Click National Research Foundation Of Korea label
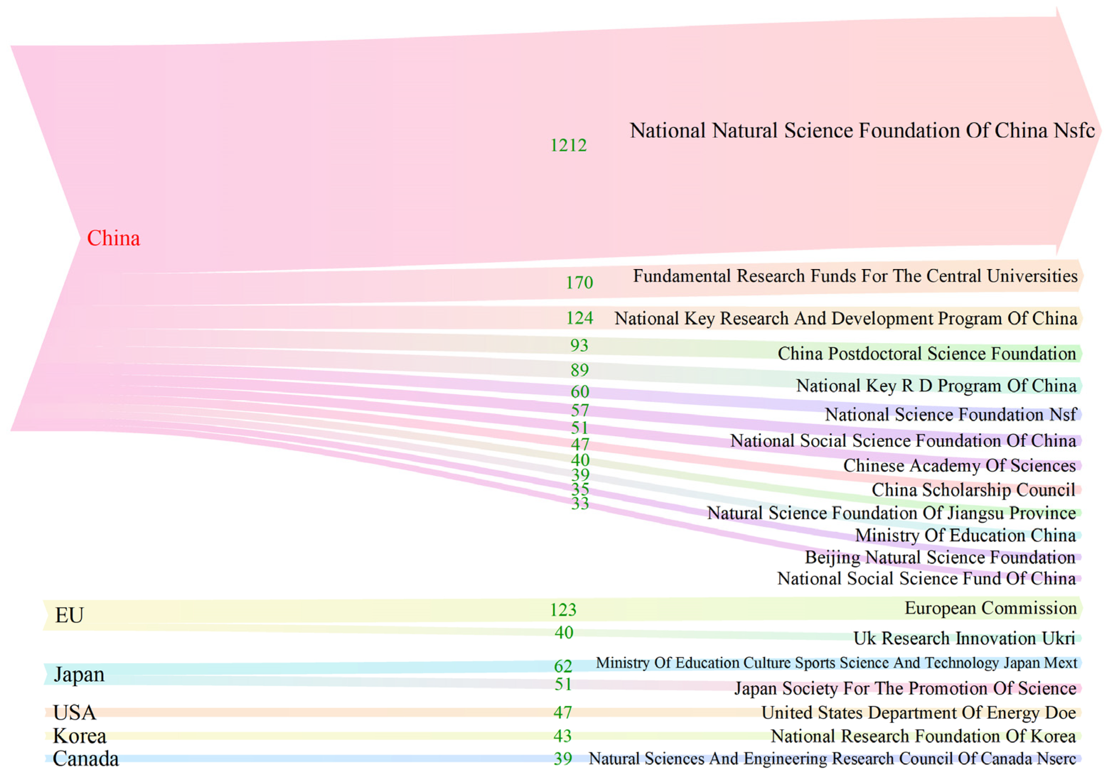 (923, 736)
